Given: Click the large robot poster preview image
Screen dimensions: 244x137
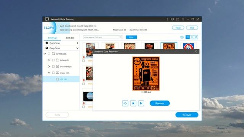Looking at the screenshot, I should click(146, 73).
